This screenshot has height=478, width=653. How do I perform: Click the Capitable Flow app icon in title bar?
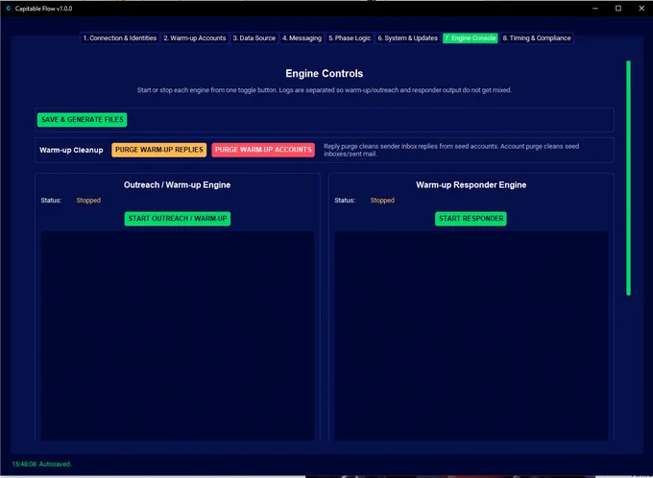coord(9,9)
